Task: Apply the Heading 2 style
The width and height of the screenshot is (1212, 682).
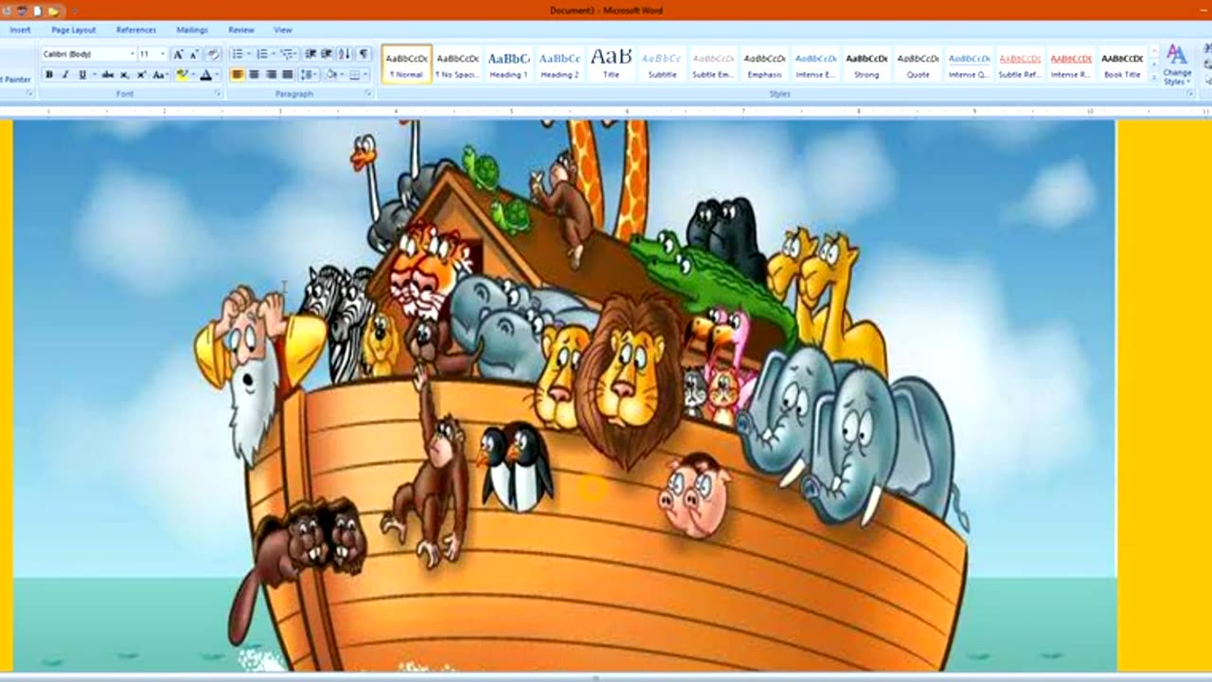Action: point(561,63)
